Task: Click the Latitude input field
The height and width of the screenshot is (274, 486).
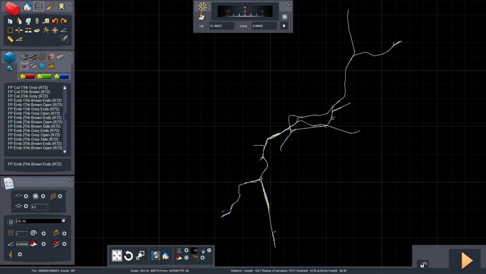Action: pyautogui.click(x=222, y=25)
